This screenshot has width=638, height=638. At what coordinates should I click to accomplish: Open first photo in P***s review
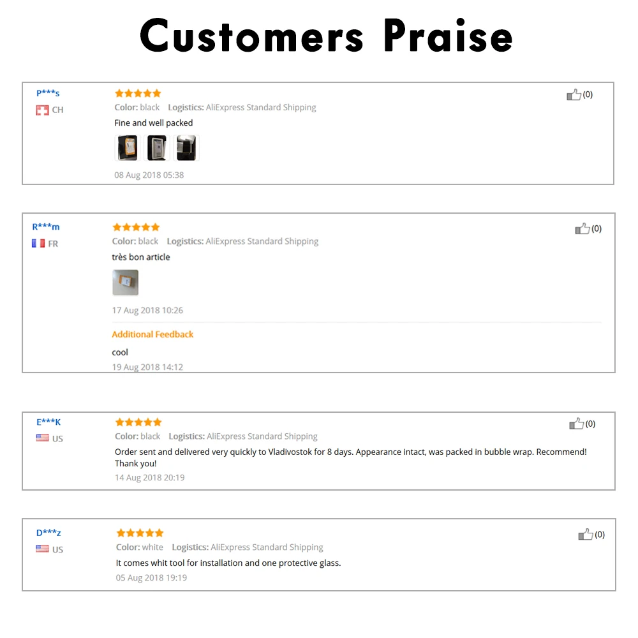click(128, 148)
